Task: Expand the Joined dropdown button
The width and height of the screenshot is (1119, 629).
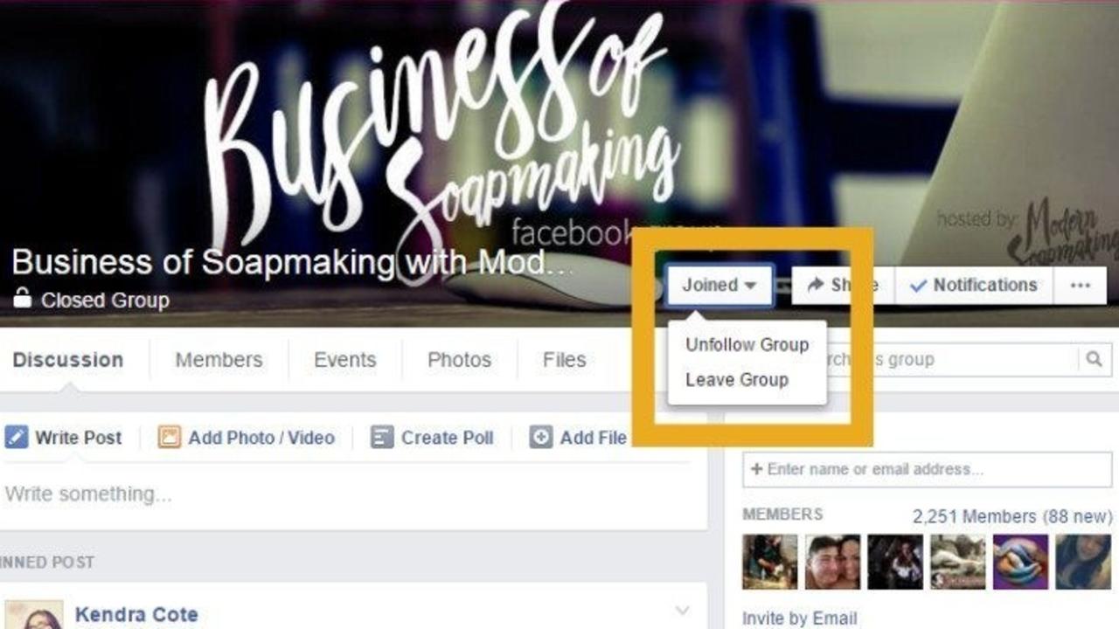Action: pyautogui.click(x=719, y=286)
